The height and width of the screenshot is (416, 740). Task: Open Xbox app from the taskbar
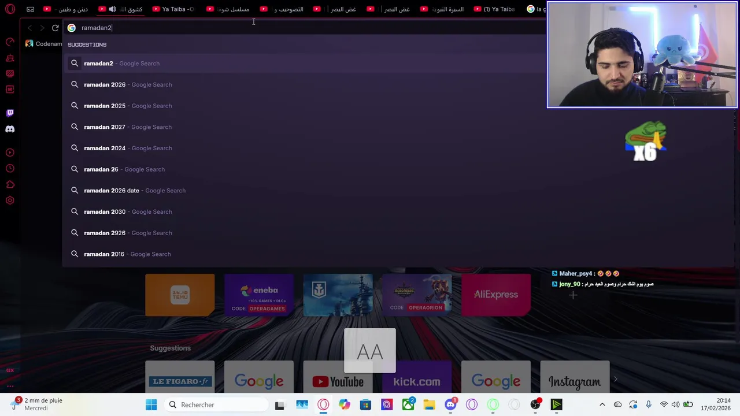408,405
